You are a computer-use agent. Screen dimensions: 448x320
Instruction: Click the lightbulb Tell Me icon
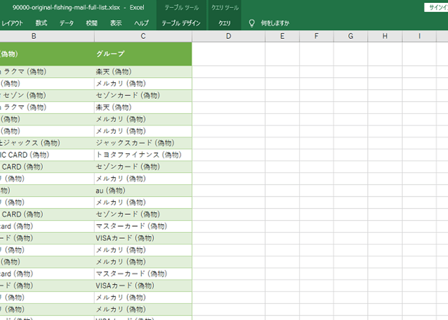(x=252, y=23)
